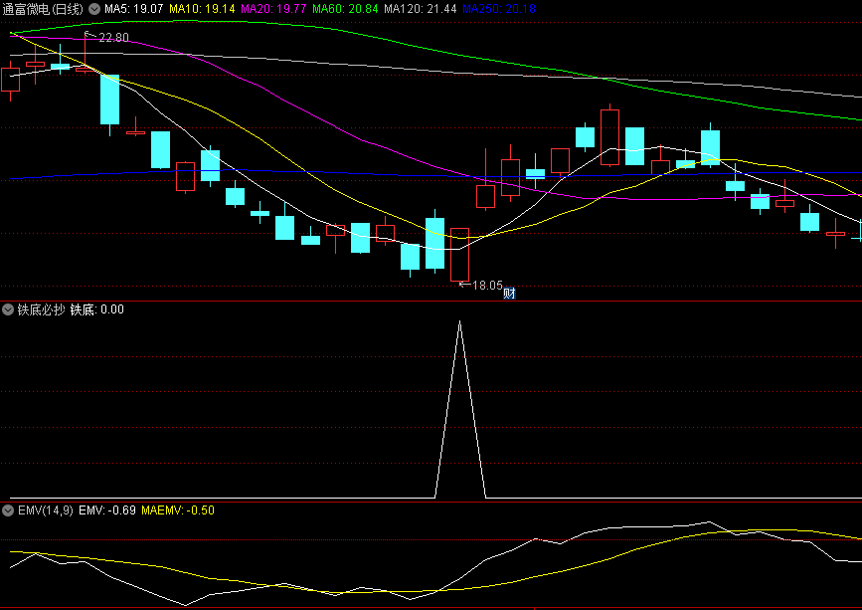Click the MAEMV: -0.50 value
This screenshot has width=862, height=610.
point(178,510)
